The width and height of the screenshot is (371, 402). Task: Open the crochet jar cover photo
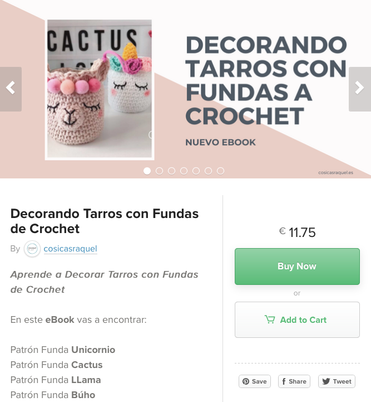[x=100, y=89]
